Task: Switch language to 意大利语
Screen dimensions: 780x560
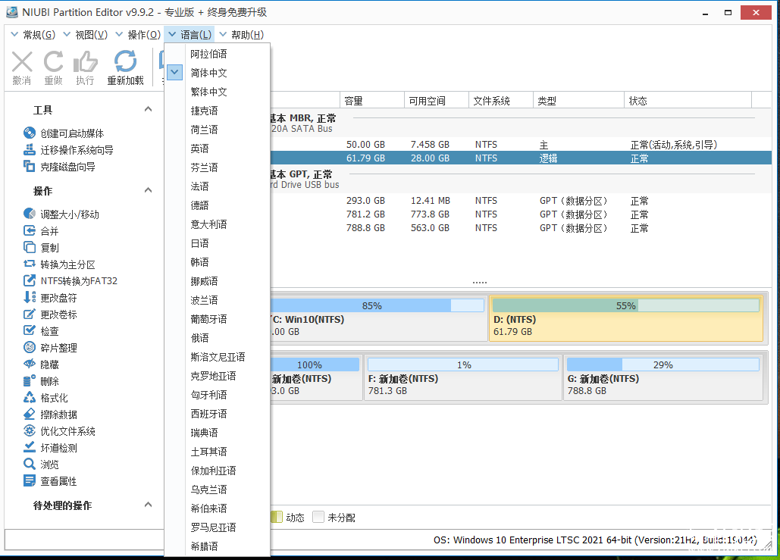Action: [x=218, y=224]
